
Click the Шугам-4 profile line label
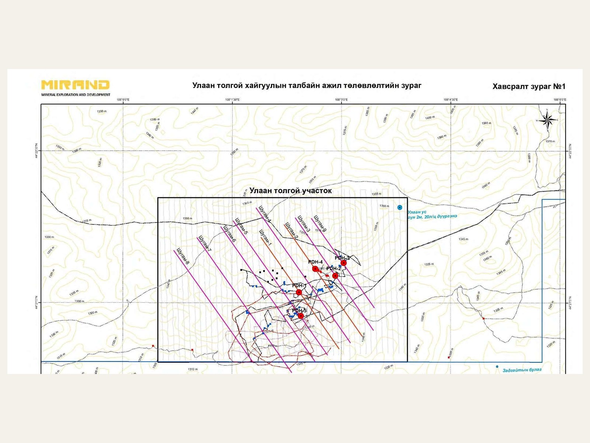point(265,214)
